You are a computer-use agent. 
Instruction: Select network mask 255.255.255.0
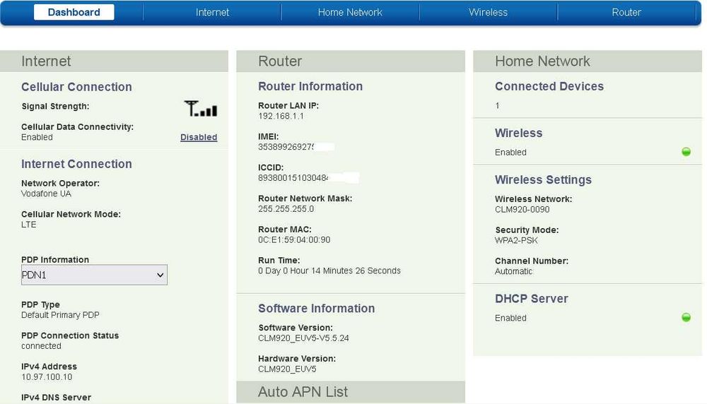pos(286,209)
